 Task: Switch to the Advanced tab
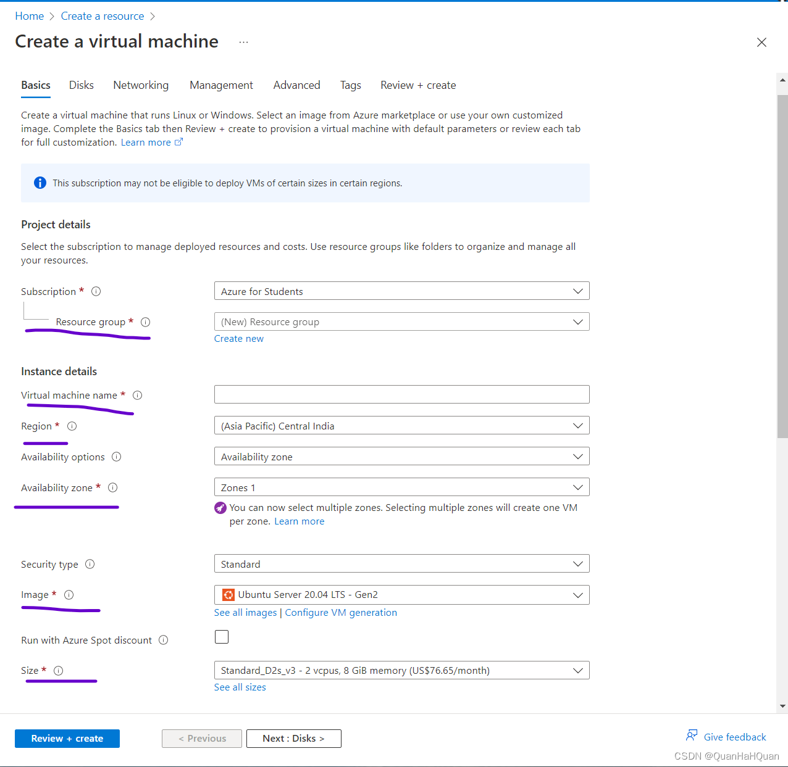(x=297, y=85)
